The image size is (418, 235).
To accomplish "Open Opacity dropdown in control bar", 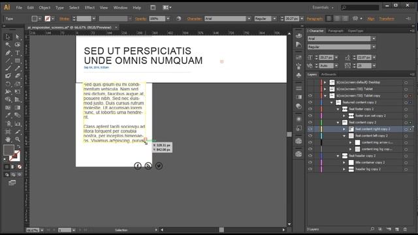I will [168, 19].
